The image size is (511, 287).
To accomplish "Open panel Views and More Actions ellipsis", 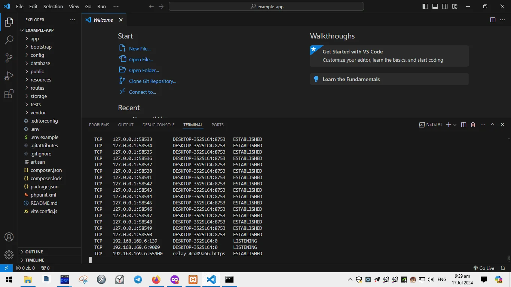I will tap(483, 124).
